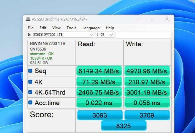Viewport: 195px width, 133px height.
Task: Toggle the Acc.time checkbox
Action: pos(30,103)
